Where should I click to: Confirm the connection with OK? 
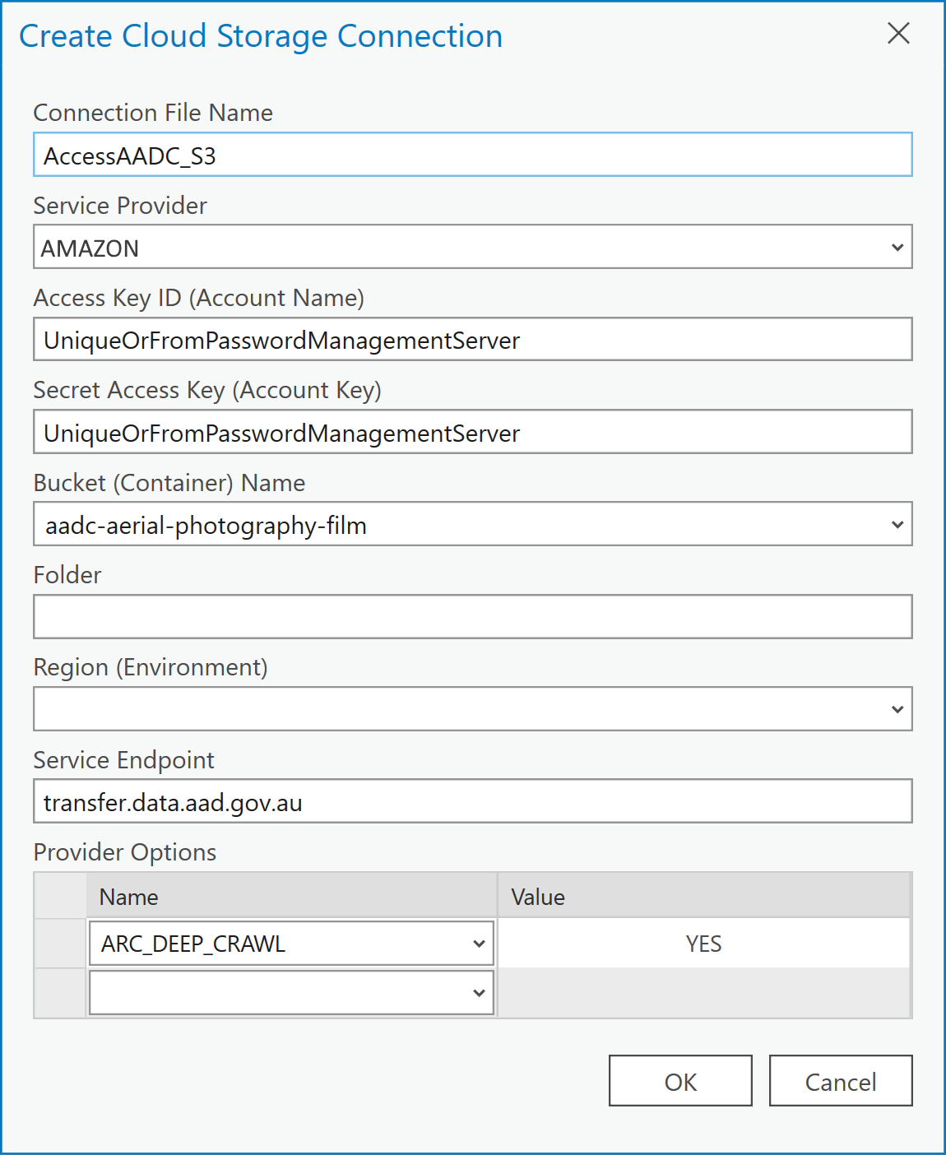(680, 1081)
